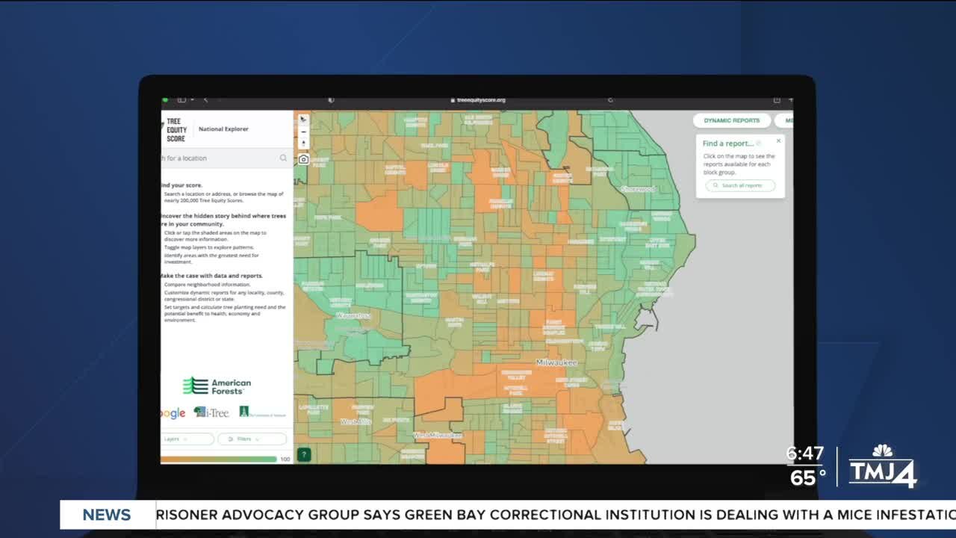Image resolution: width=956 pixels, height=538 pixels.
Task: Expand the Layers dropdown
Action: 187,439
